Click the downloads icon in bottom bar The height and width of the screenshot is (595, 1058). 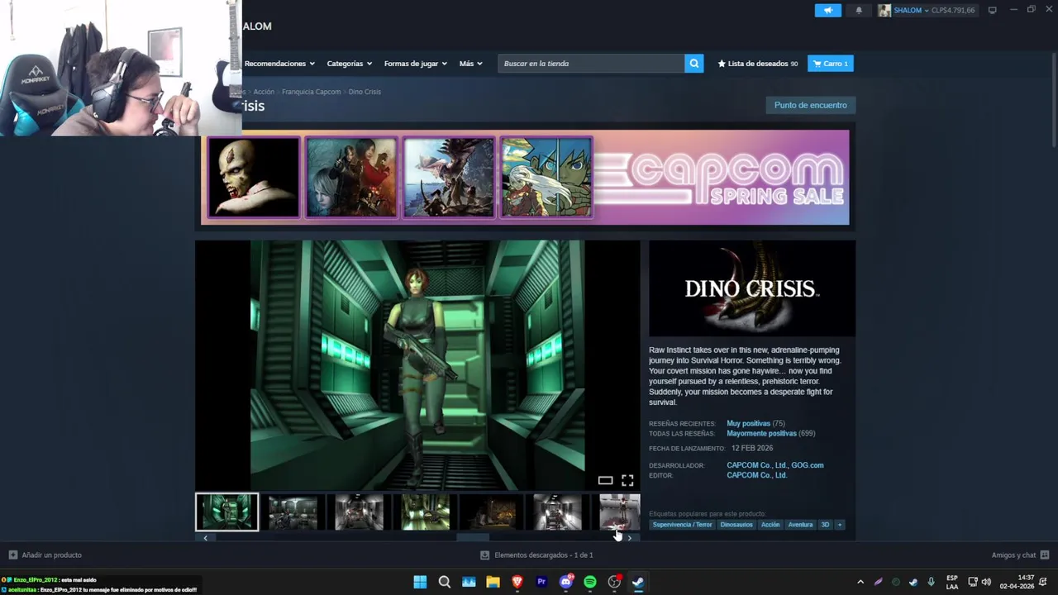coord(484,555)
